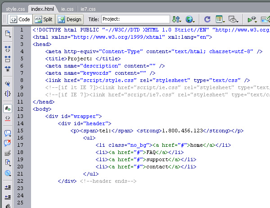Click the opening <head> tag
The height and width of the screenshot is (208, 270).
[x=42, y=44]
